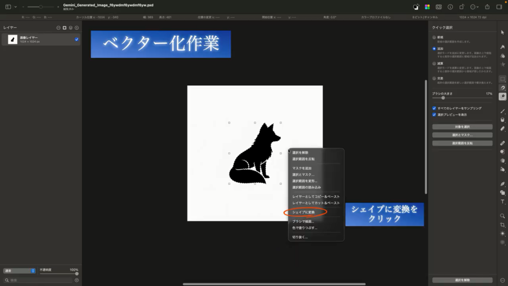Open the document info icon
508x286 pixels.
[450, 7]
